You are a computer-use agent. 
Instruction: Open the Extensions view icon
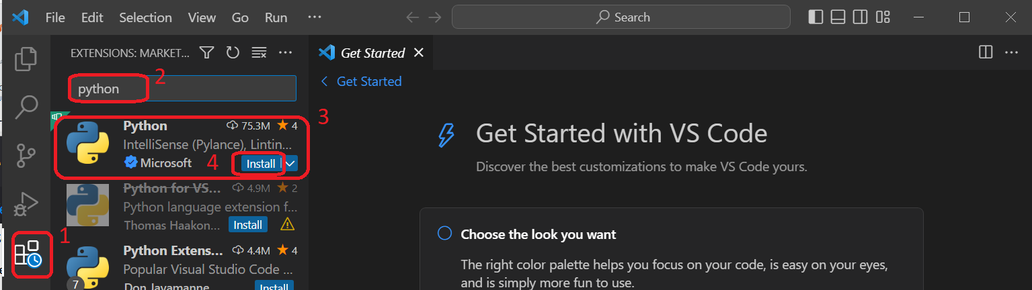click(28, 254)
